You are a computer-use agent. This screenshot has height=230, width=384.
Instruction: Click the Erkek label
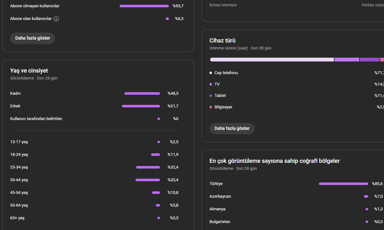point(15,106)
